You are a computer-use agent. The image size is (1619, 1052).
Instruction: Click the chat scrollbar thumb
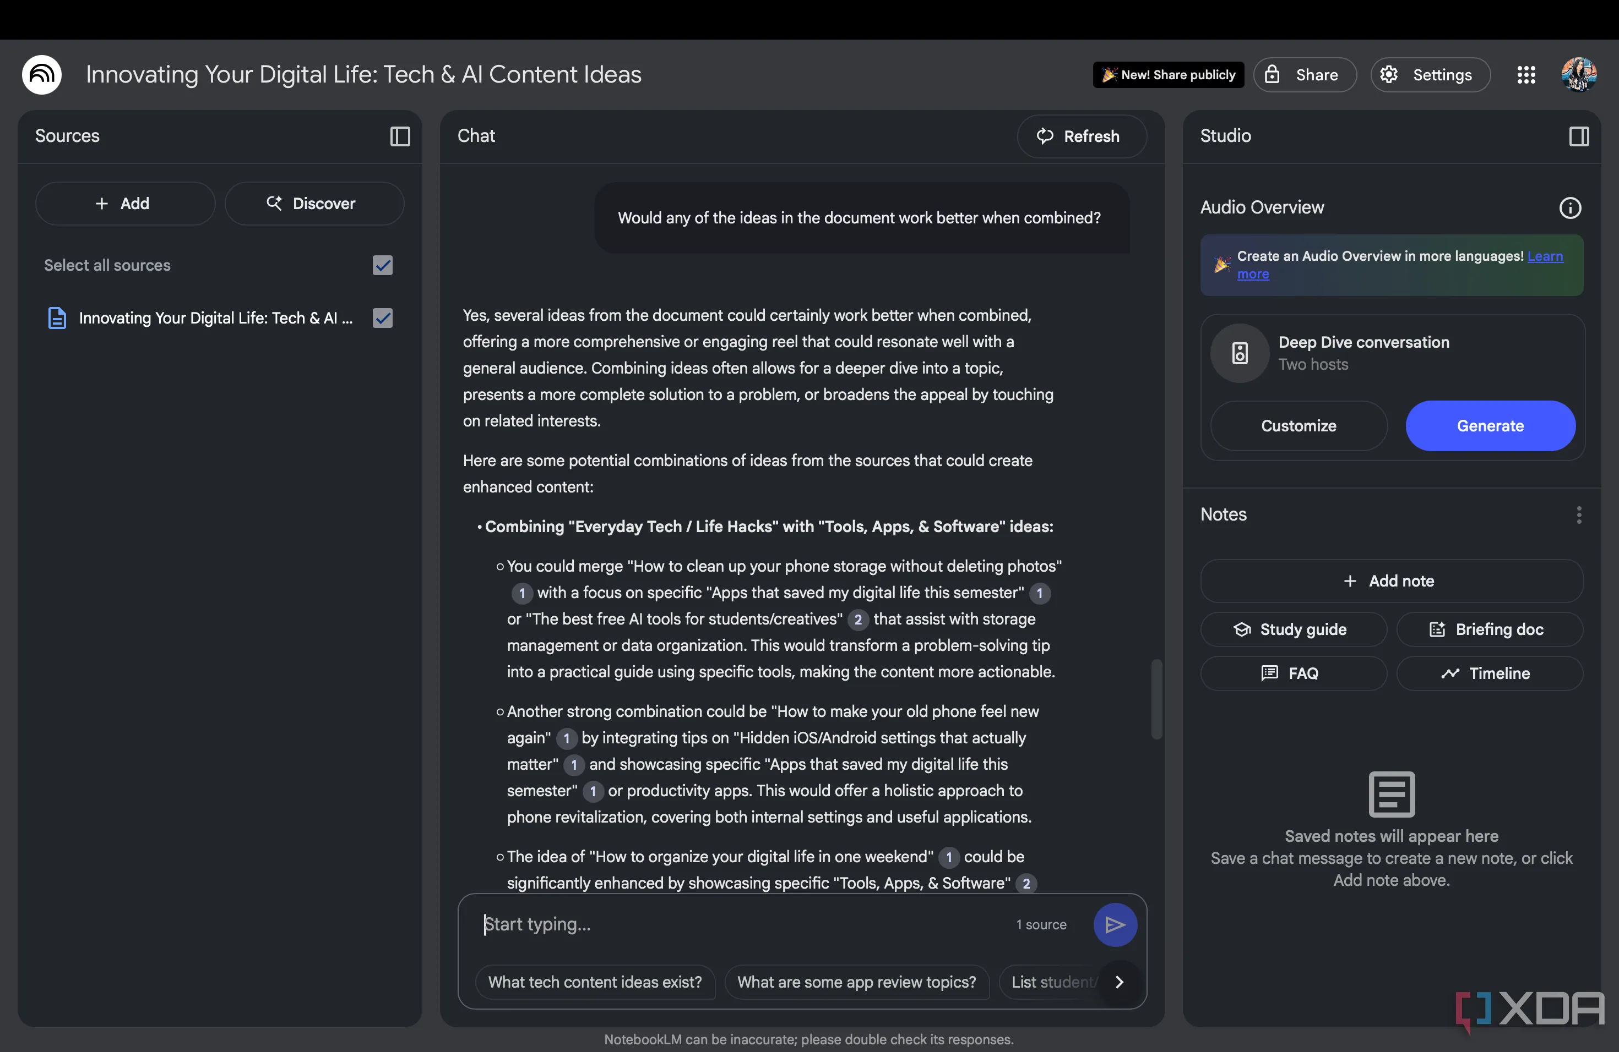coord(1156,699)
